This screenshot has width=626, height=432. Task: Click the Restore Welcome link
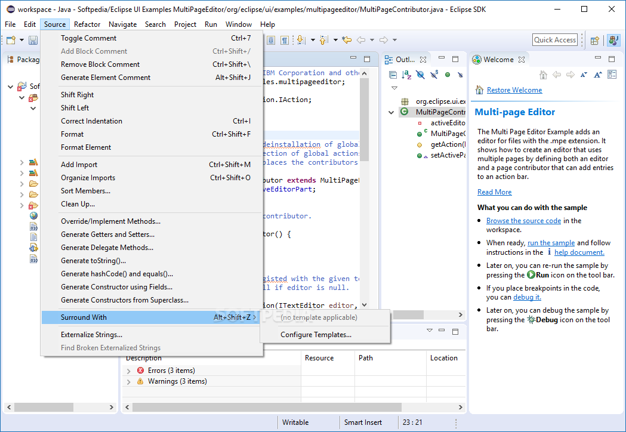coord(514,90)
